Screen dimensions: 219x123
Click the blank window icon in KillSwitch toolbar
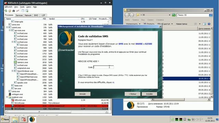[x=23, y=11]
